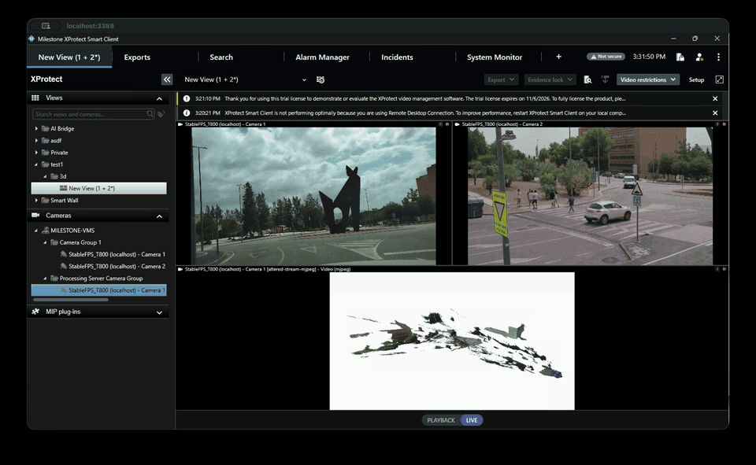The image size is (756, 465).
Task: Click the reload view icon beside view selector
Action: [321, 80]
